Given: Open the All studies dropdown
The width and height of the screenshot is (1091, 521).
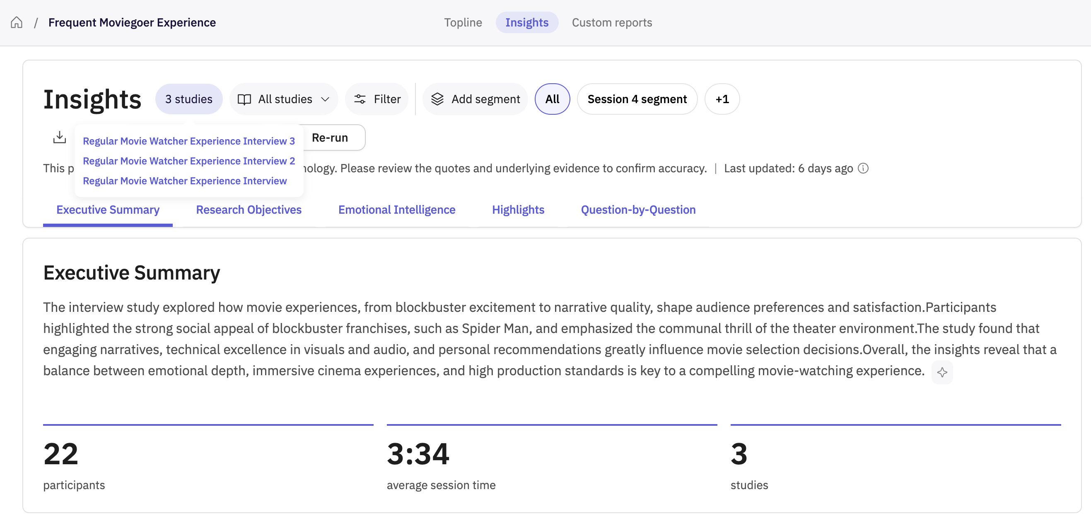Looking at the screenshot, I should (283, 99).
